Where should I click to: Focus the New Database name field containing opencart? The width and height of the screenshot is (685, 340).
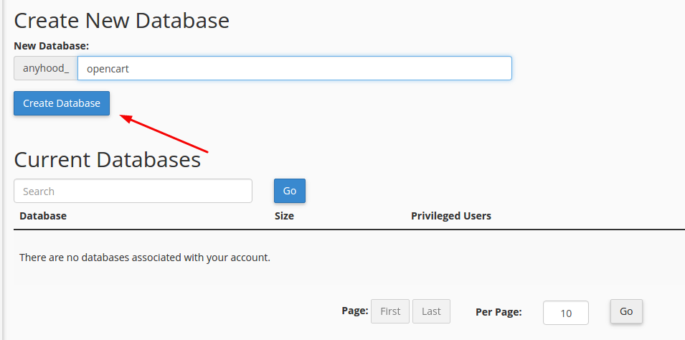[295, 68]
